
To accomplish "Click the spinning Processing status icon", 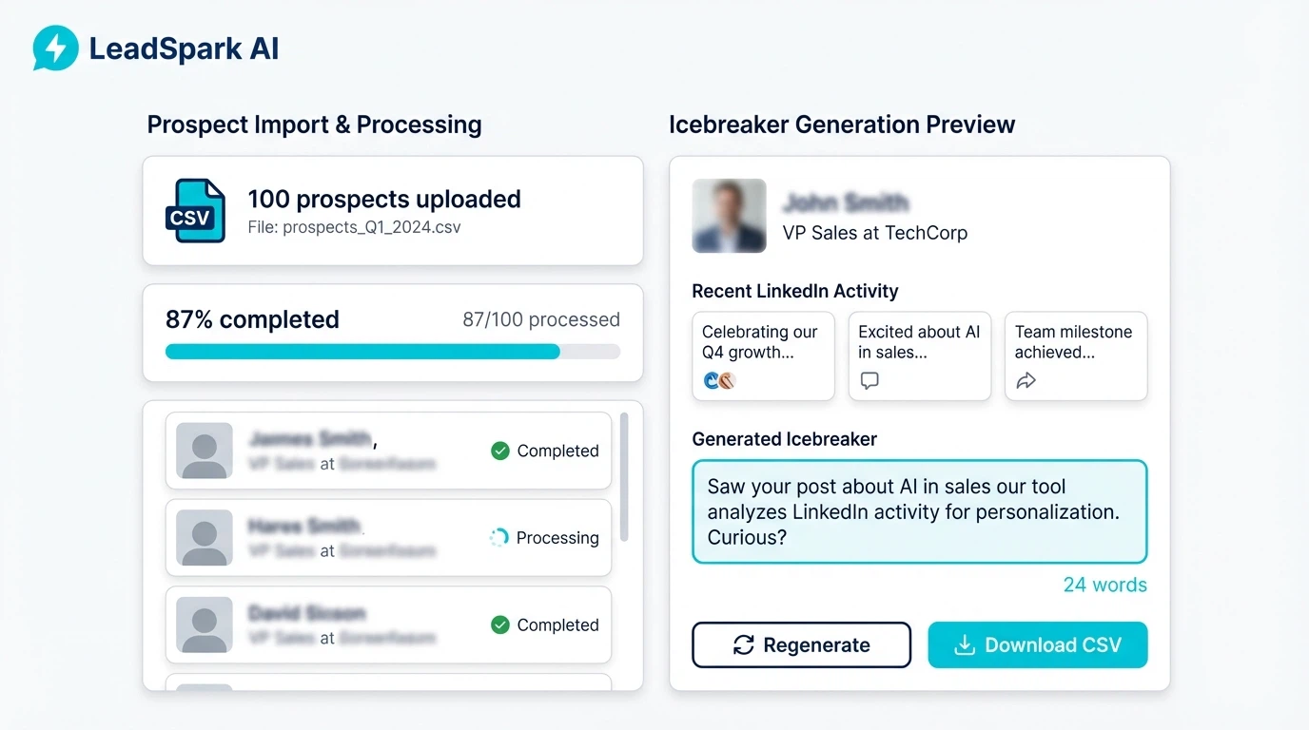I will (x=498, y=537).
